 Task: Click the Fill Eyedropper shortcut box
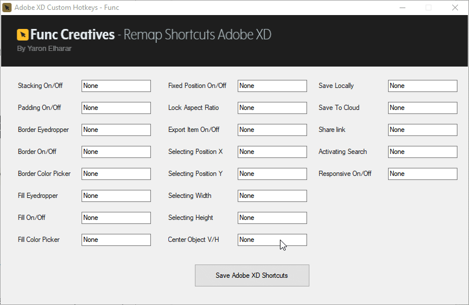coord(116,196)
